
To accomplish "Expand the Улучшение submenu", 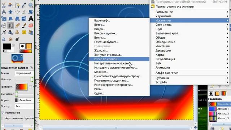I will click(189, 16).
